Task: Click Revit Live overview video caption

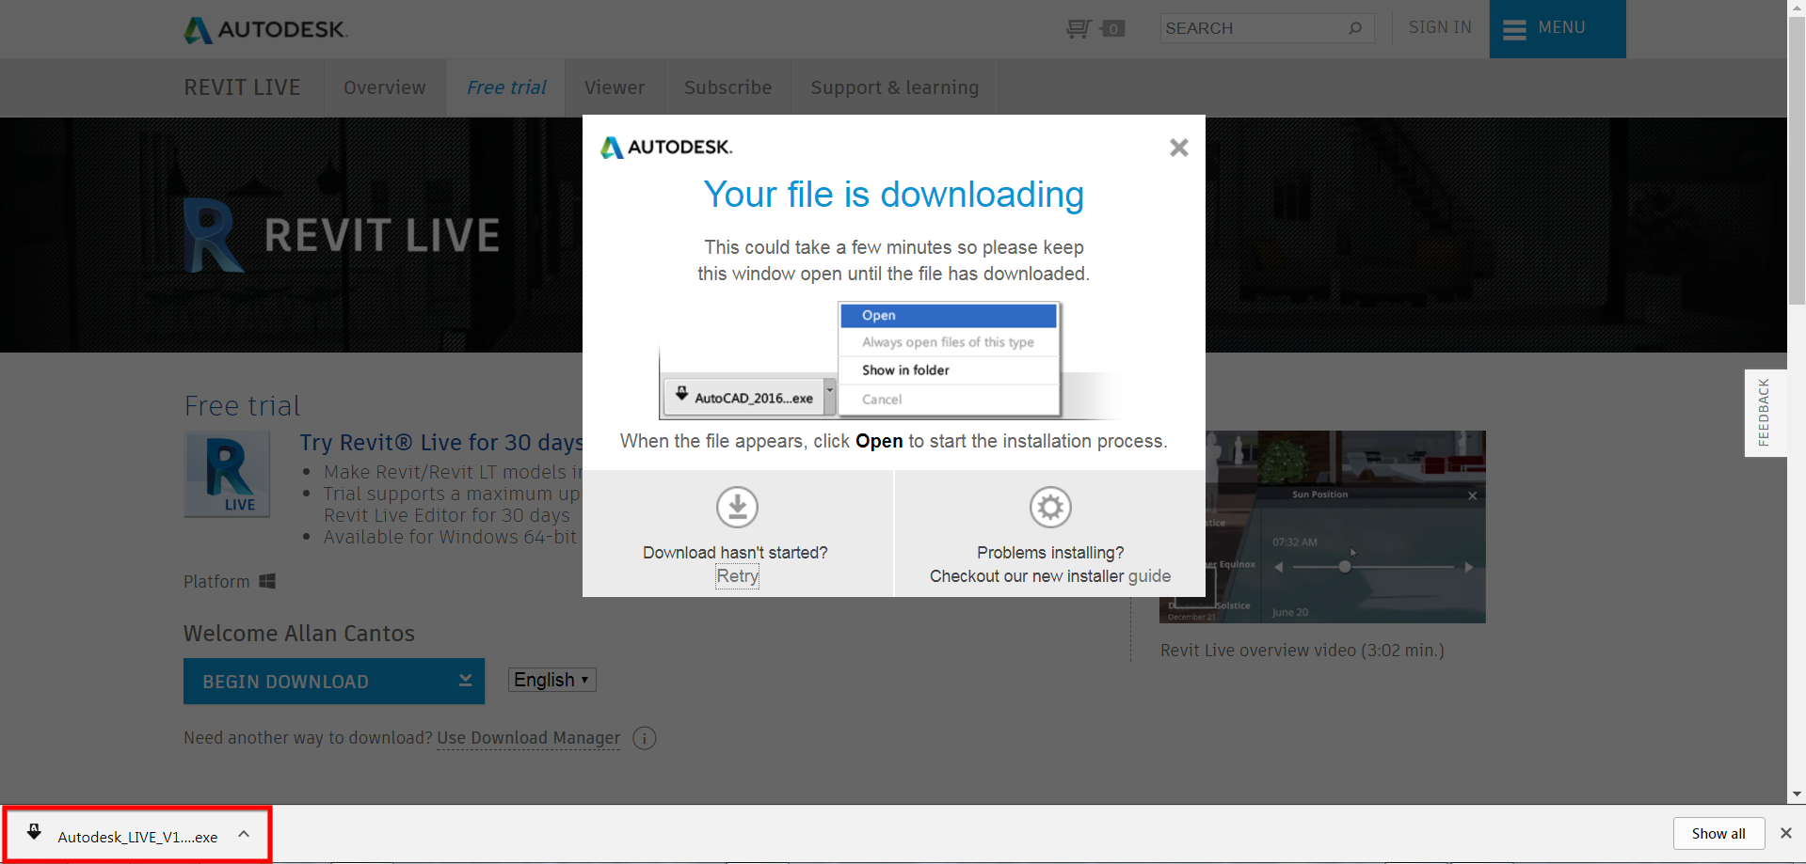Action: click(1302, 651)
